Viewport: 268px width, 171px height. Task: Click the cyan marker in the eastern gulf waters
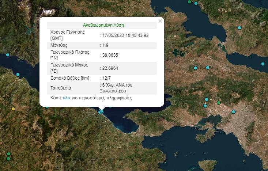point(263,64)
